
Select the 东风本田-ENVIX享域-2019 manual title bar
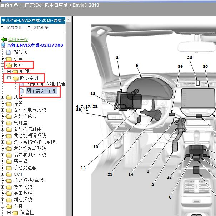pos(33,20)
